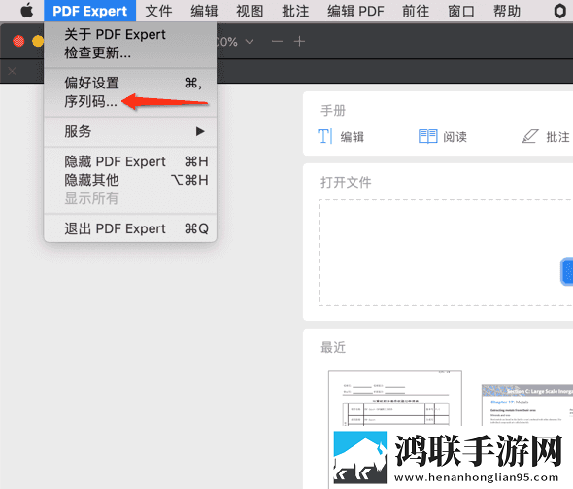Open the 帮助 menu

(507, 11)
